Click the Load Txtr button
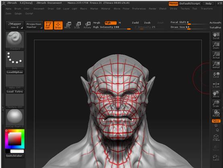The image size is (223, 168). tap(14, 91)
